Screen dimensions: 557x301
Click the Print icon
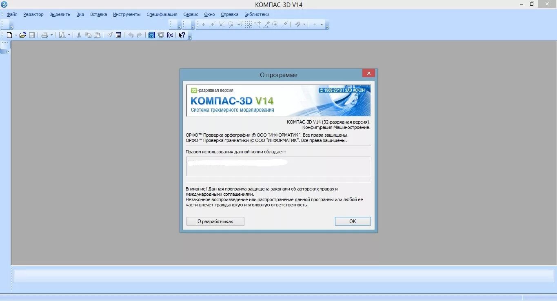tap(45, 35)
